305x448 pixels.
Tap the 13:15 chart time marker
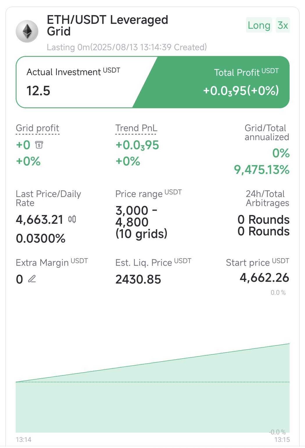[x=282, y=440]
